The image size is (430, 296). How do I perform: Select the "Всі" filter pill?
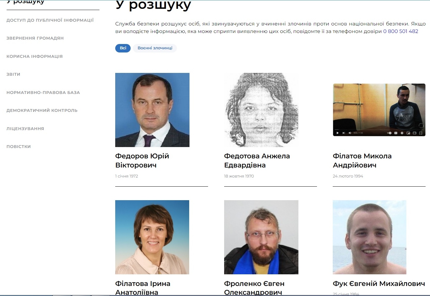pyautogui.click(x=123, y=48)
